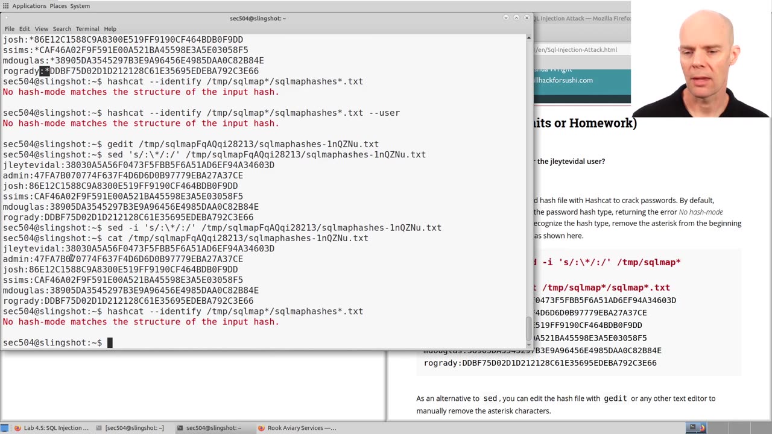Click the highlighted ':*' in the rogrady line
The height and width of the screenshot is (434, 772).
pos(45,71)
